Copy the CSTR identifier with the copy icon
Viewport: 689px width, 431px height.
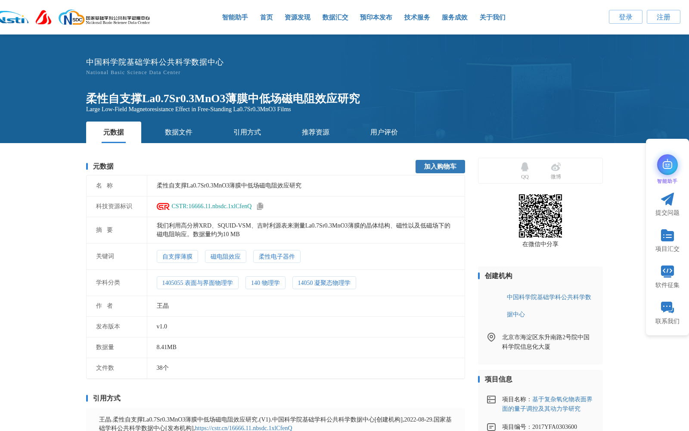pos(260,206)
